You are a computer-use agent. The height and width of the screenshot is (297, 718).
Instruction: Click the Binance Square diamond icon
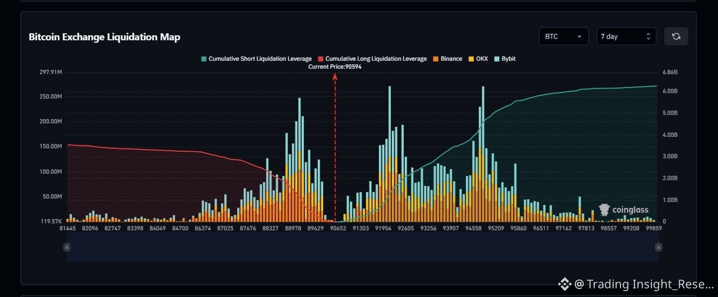564,284
